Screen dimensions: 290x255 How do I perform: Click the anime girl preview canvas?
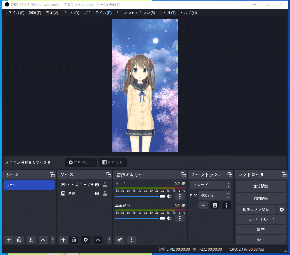145,85
